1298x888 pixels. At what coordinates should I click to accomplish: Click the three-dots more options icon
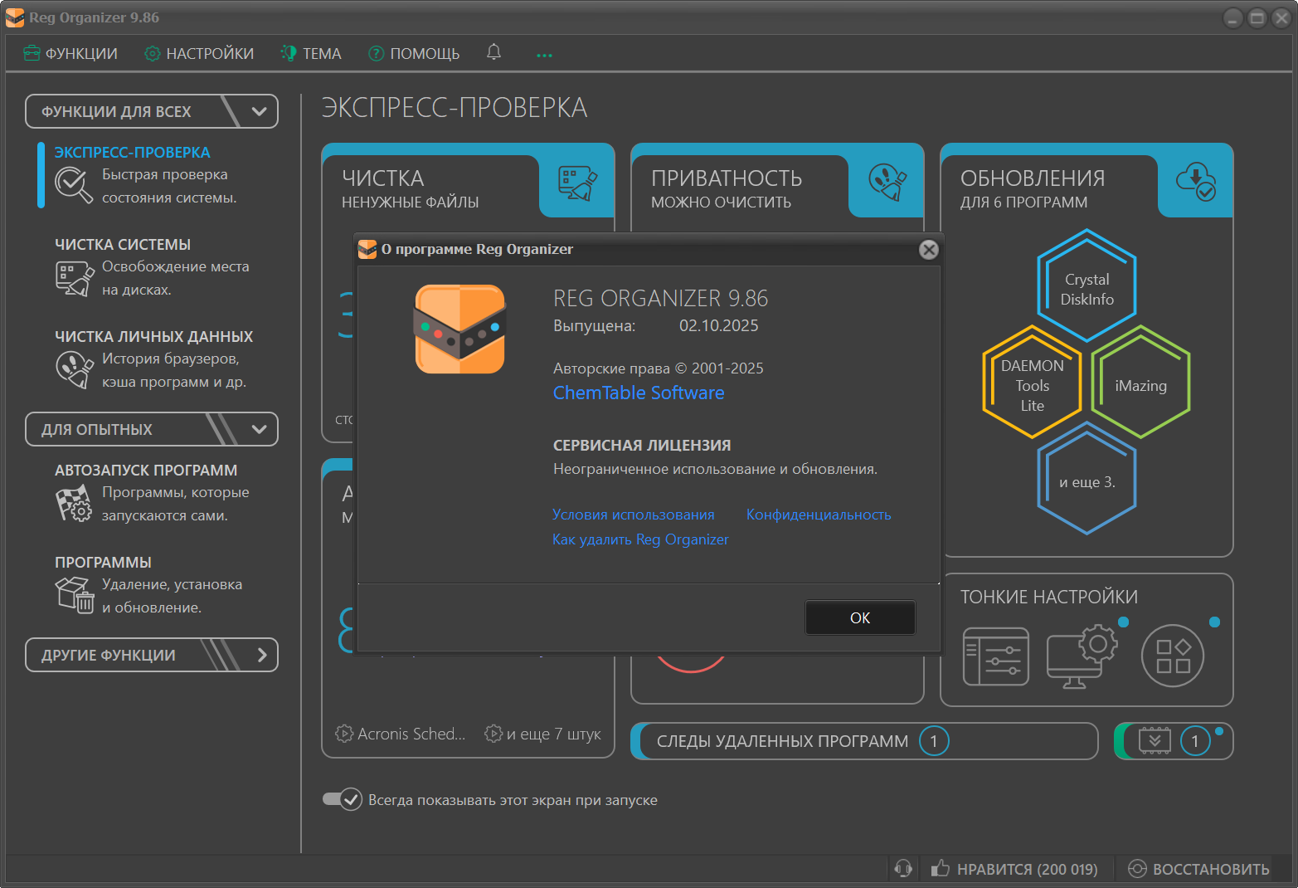coord(544,55)
